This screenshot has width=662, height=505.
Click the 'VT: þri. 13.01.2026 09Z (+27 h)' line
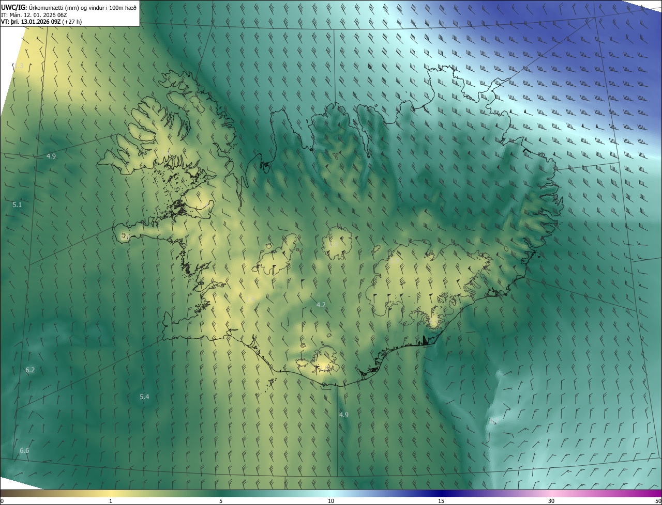41,22
